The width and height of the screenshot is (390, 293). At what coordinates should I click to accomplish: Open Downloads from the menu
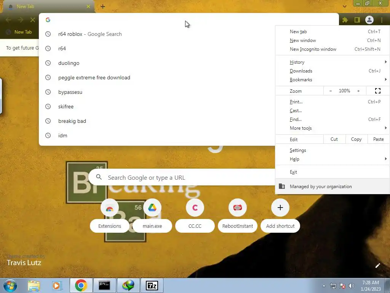[332, 71]
